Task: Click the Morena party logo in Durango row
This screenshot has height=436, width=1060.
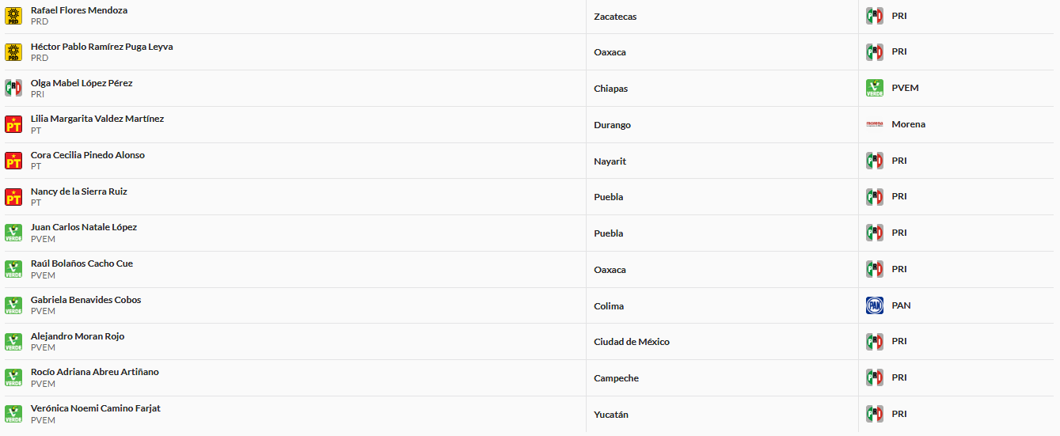Action: click(874, 124)
